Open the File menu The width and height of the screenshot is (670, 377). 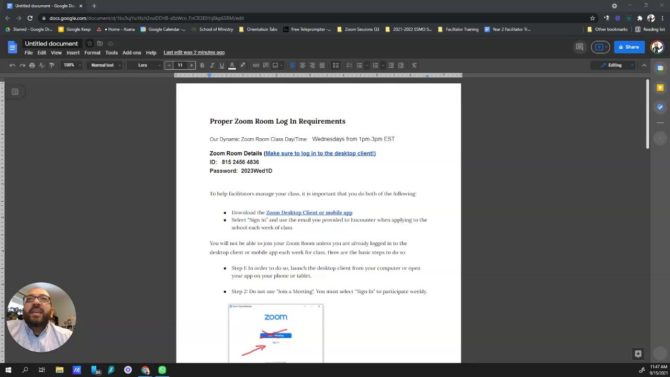tap(29, 53)
